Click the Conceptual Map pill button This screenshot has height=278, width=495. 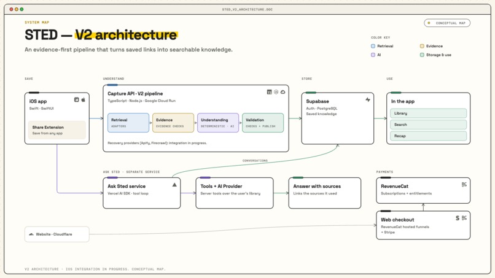click(447, 23)
